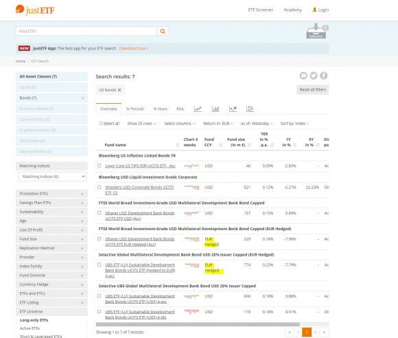Image resolution: width=398 pixels, height=338 pixels.
Task: Open the Matching indices dropdown
Action: tap(52, 177)
